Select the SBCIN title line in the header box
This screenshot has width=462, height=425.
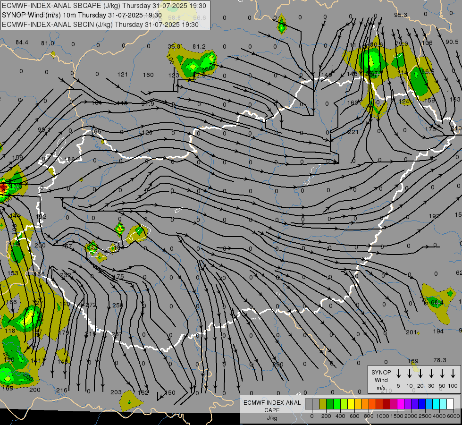[100, 25]
